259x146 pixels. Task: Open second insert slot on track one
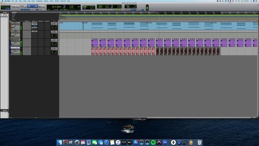click(34, 24)
